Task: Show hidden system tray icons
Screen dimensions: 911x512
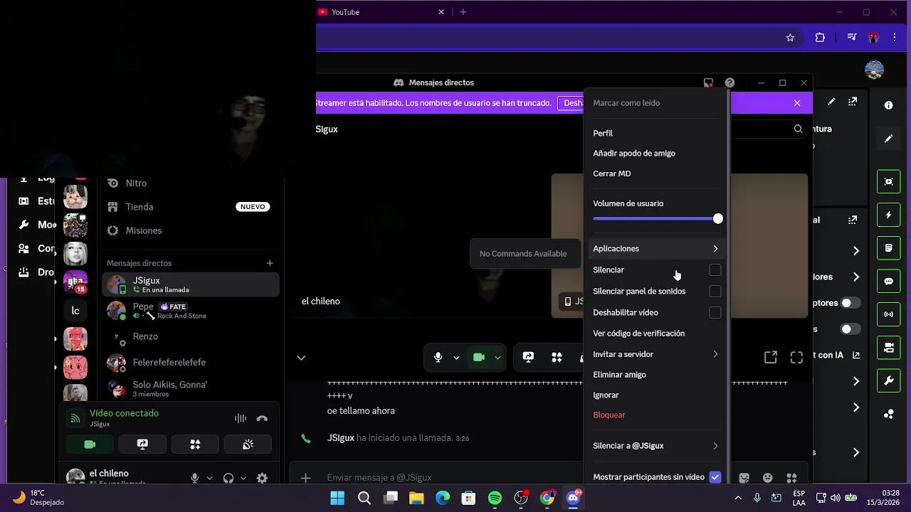Action: (737, 498)
